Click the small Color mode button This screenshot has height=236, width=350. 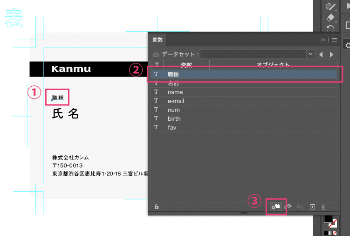326,234
